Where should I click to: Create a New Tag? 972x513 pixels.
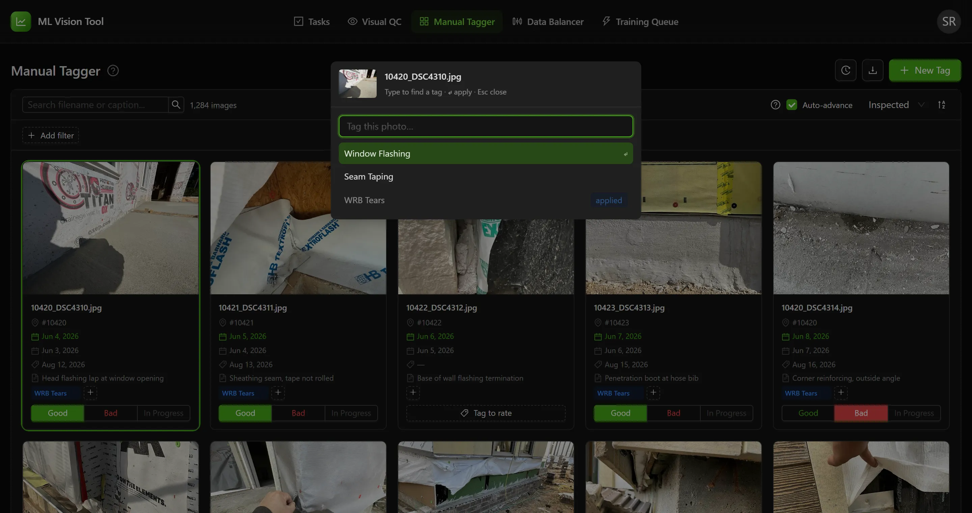point(925,70)
